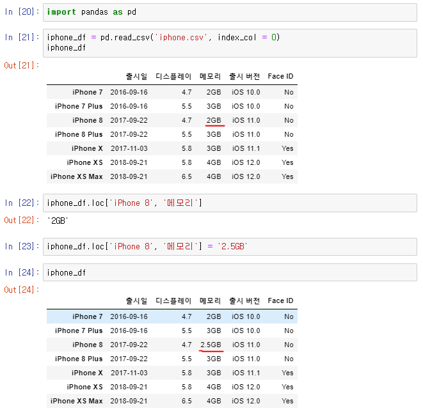Click 'iPhone X' index in the first table

87,148
